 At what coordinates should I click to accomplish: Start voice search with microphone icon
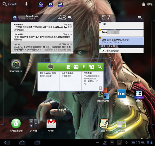tap(26, 4)
